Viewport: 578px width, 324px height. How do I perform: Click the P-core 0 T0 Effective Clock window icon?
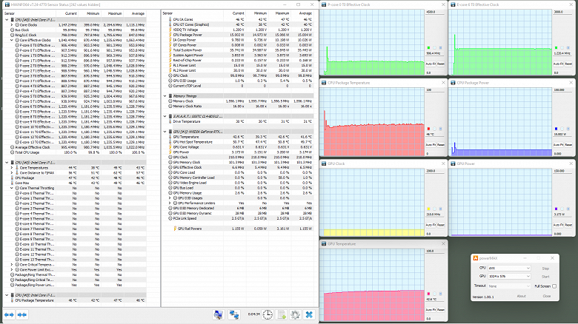324,4
